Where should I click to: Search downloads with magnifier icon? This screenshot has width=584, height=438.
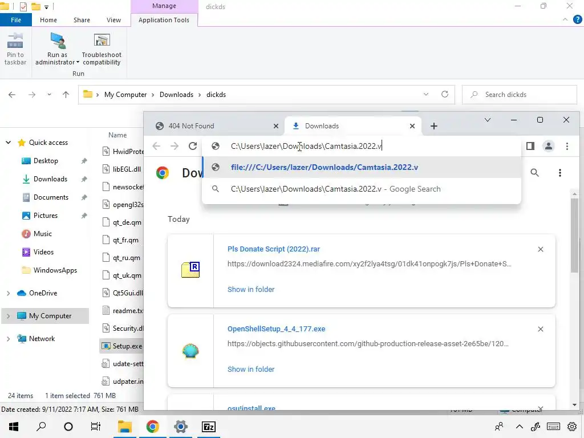coord(534,172)
